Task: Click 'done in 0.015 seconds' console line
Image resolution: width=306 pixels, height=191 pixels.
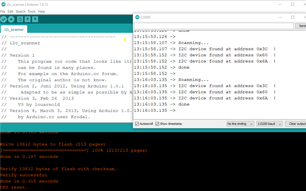Action: point(29,181)
